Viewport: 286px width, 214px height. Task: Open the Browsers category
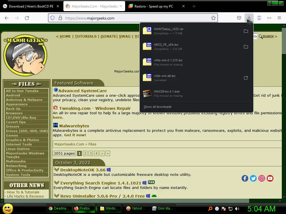pyautogui.click(x=14, y=113)
